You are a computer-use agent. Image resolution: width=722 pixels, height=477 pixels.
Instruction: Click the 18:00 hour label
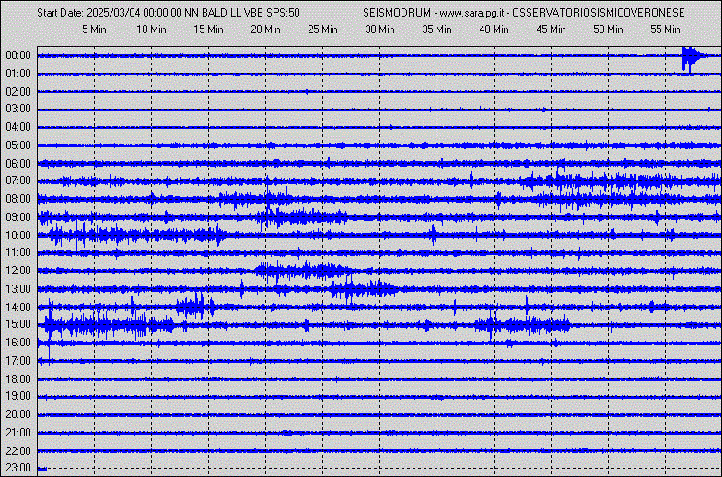point(18,379)
